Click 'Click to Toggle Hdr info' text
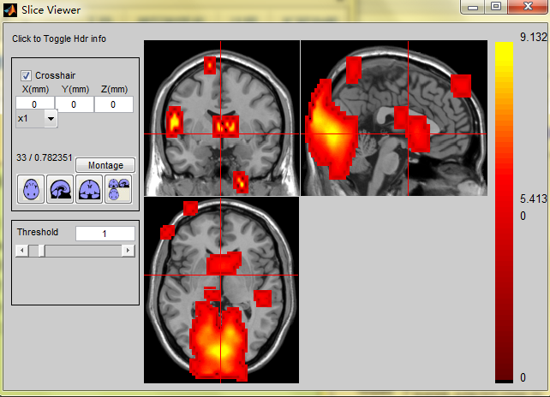Image resolution: width=550 pixels, height=397 pixels. tap(59, 39)
